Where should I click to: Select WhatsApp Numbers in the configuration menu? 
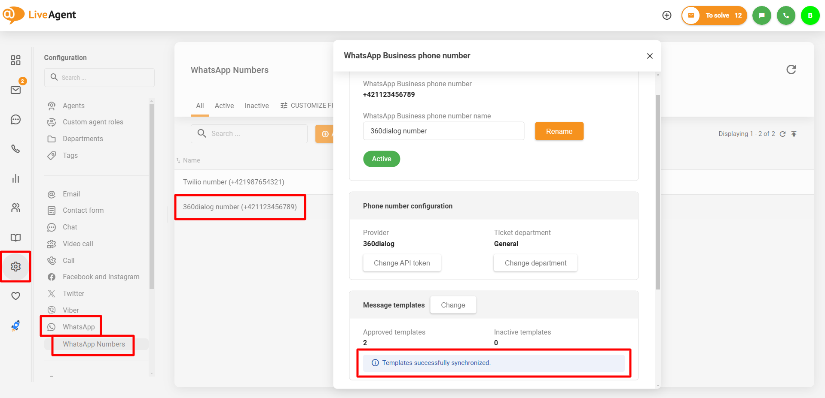(x=94, y=344)
